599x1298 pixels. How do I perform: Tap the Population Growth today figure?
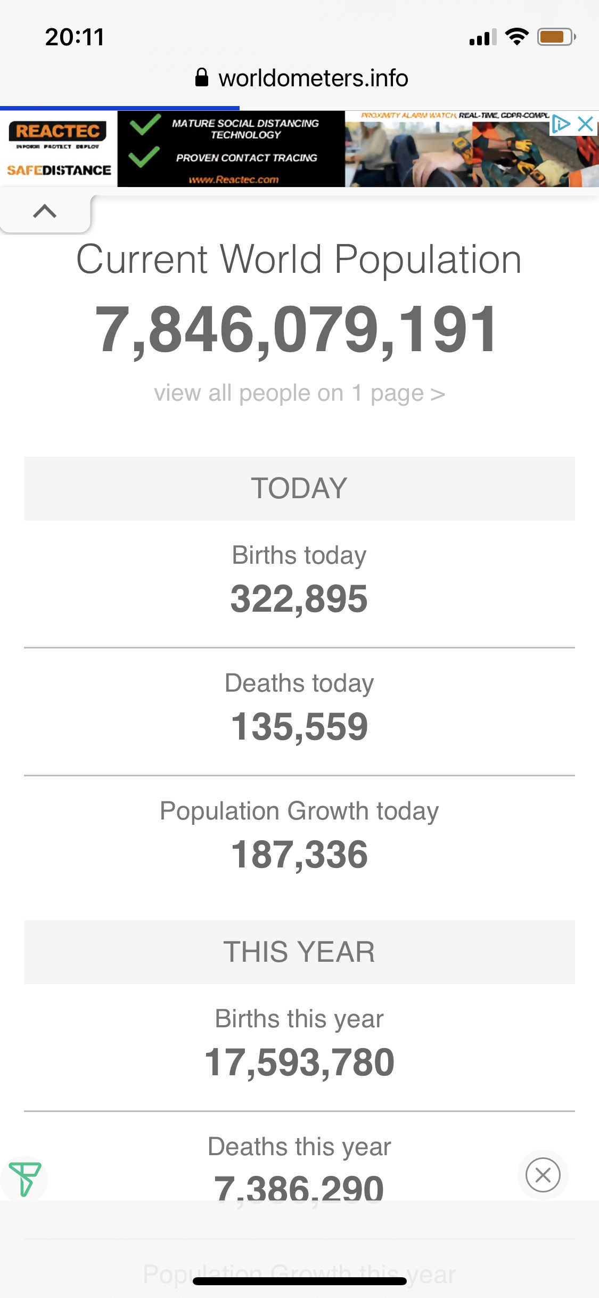pos(299,855)
